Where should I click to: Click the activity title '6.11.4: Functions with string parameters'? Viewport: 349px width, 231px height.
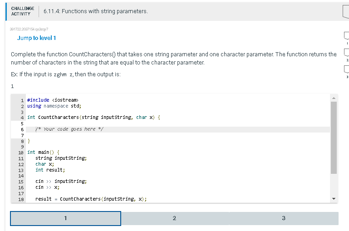tap(96, 11)
